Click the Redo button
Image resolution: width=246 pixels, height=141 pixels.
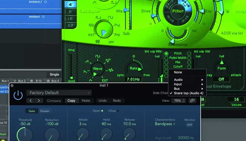tap(117, 101)
